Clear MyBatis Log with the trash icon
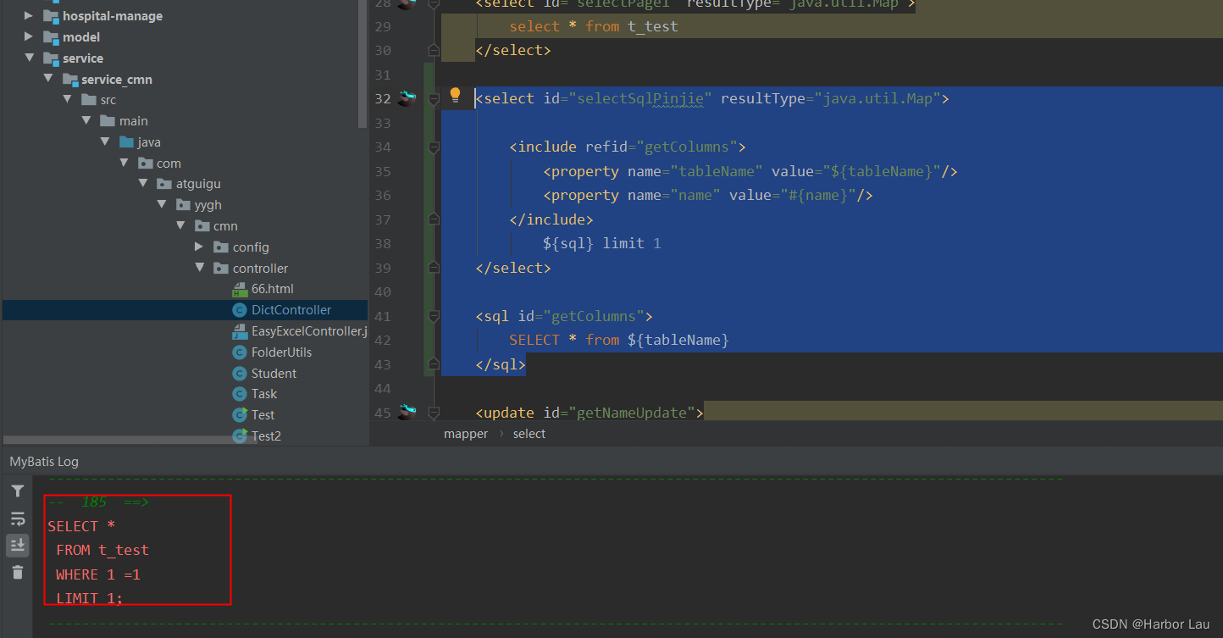The width and height of the screenshot is (1223, 638). [x=17, y=573]
